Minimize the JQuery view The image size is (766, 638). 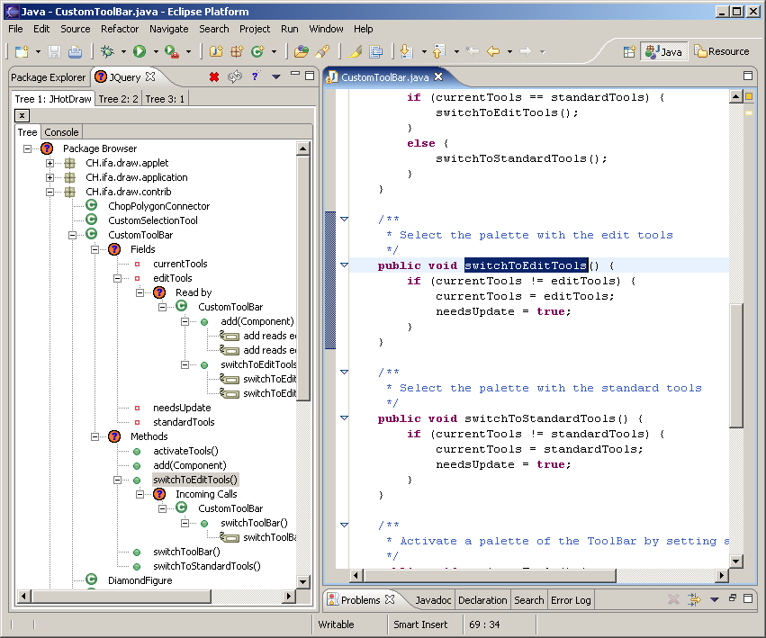click(295, 74)
